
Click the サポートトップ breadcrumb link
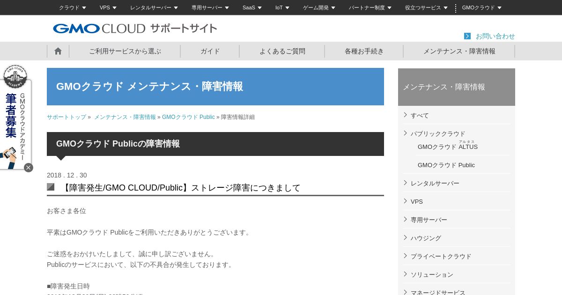[67, 117]
